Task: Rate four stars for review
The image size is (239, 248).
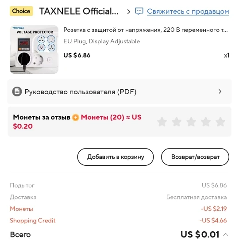Action: 205,122
